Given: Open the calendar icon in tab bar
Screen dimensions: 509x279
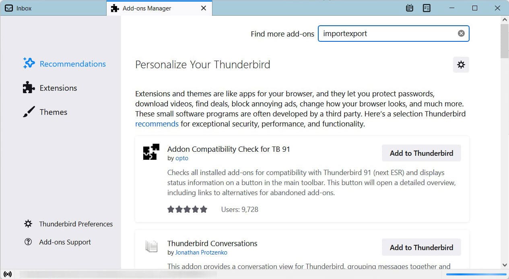Looking at the screenshot, I should click(x=410, y=8).
